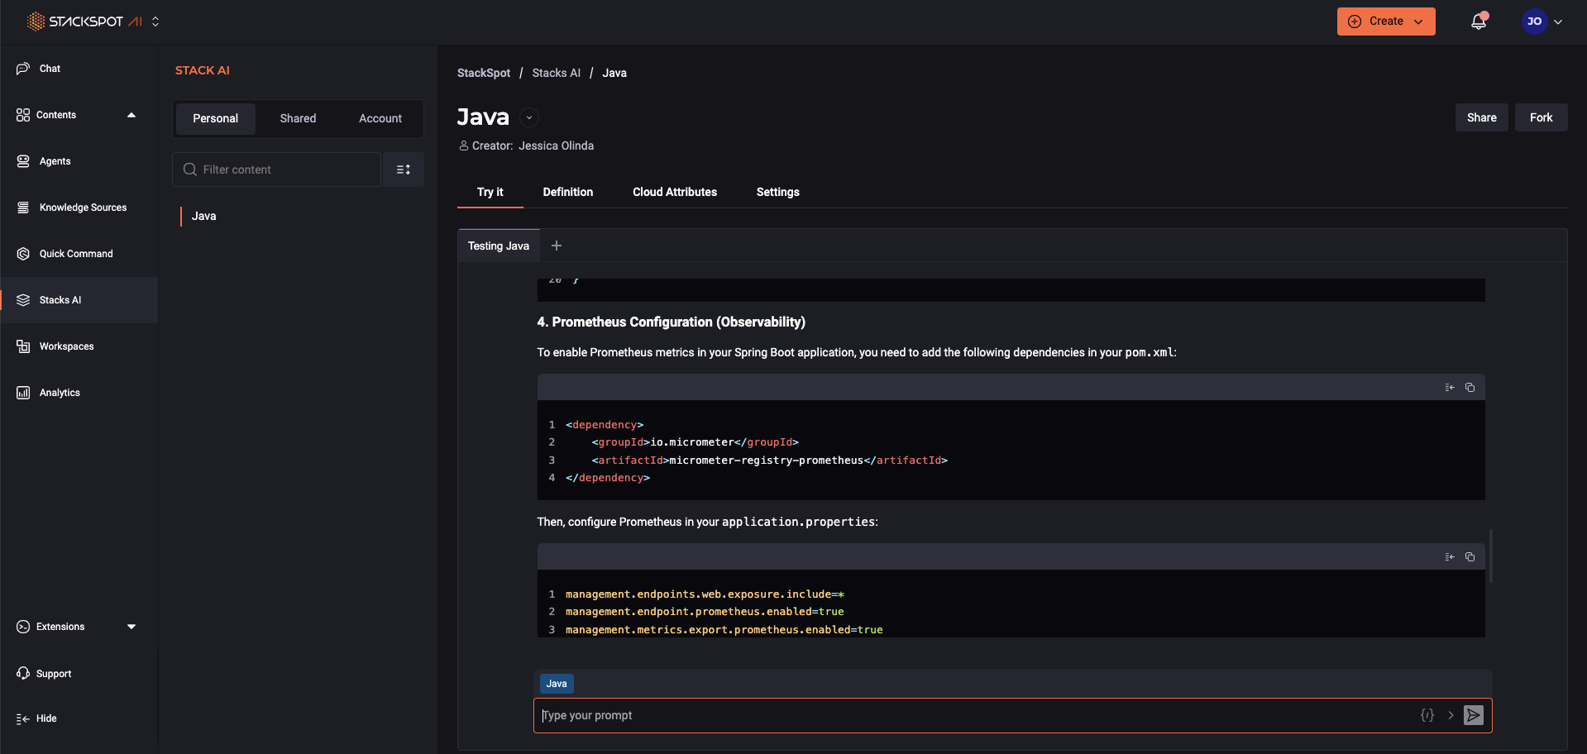The image size is (1587, 754).
Task: Click the Share button
Action: (1482, 117)
